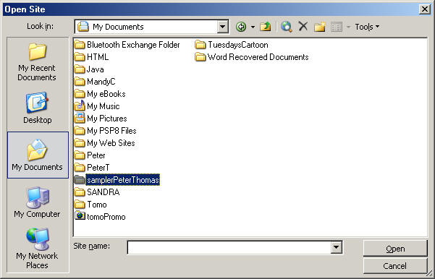The image size is (435, 279).
Task: Click the Search the Web icon
Action: [286, 27]
